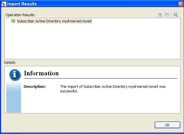
Task: Click the application icon in title bar
Action: [x=4, y=4]
